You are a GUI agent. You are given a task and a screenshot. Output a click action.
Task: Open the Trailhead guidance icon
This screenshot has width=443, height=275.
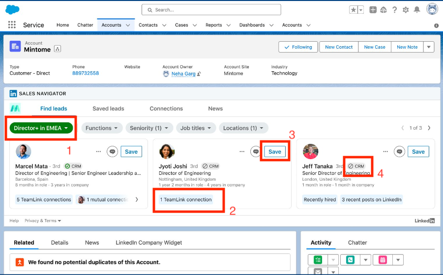click(x=384, y=10)
